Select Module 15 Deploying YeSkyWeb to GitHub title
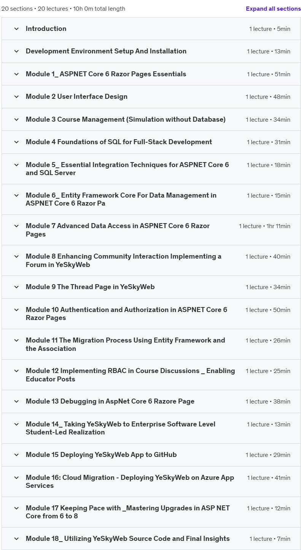The width and height of the screenshot is (301, 550). 101,455
